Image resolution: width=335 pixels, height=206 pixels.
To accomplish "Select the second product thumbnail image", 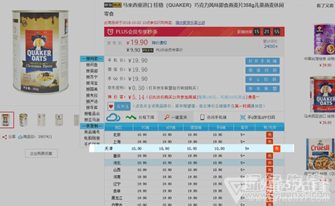I will (24, 120).
